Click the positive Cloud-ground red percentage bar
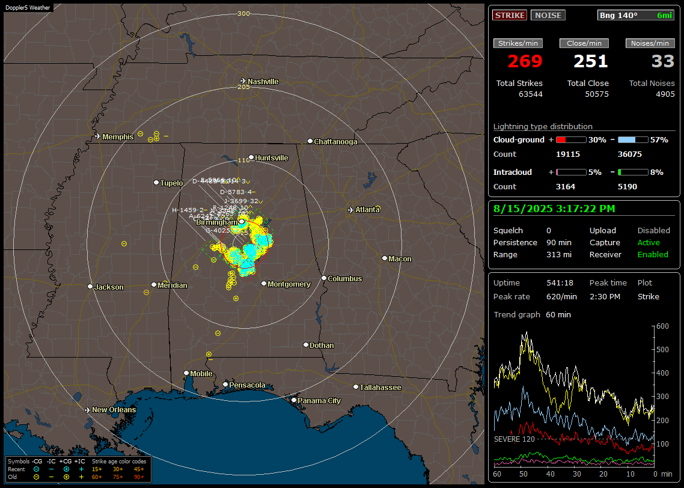This screenshot has width=684, height=488. (571, 140)
